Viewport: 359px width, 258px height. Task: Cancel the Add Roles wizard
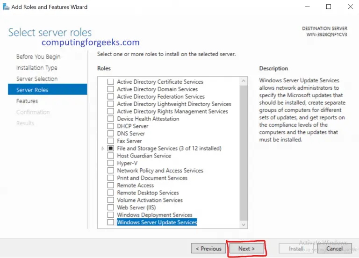coord(334,249)
